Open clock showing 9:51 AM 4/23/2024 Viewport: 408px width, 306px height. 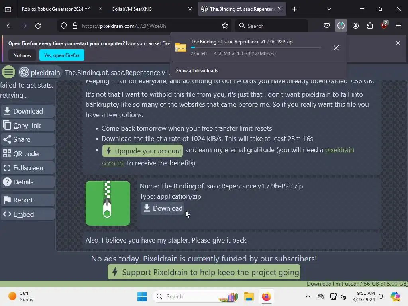tap(364, 296)
